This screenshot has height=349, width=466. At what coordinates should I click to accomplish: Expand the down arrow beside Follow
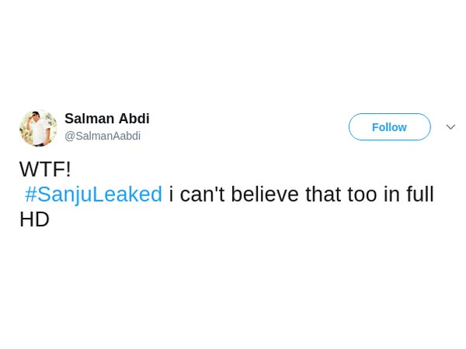point(450,127)
